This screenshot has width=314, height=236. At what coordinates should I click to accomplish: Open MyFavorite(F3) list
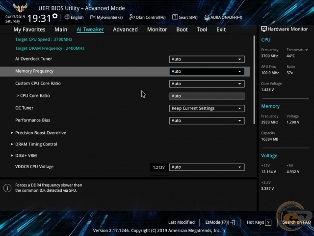click(x=106, y=17)
